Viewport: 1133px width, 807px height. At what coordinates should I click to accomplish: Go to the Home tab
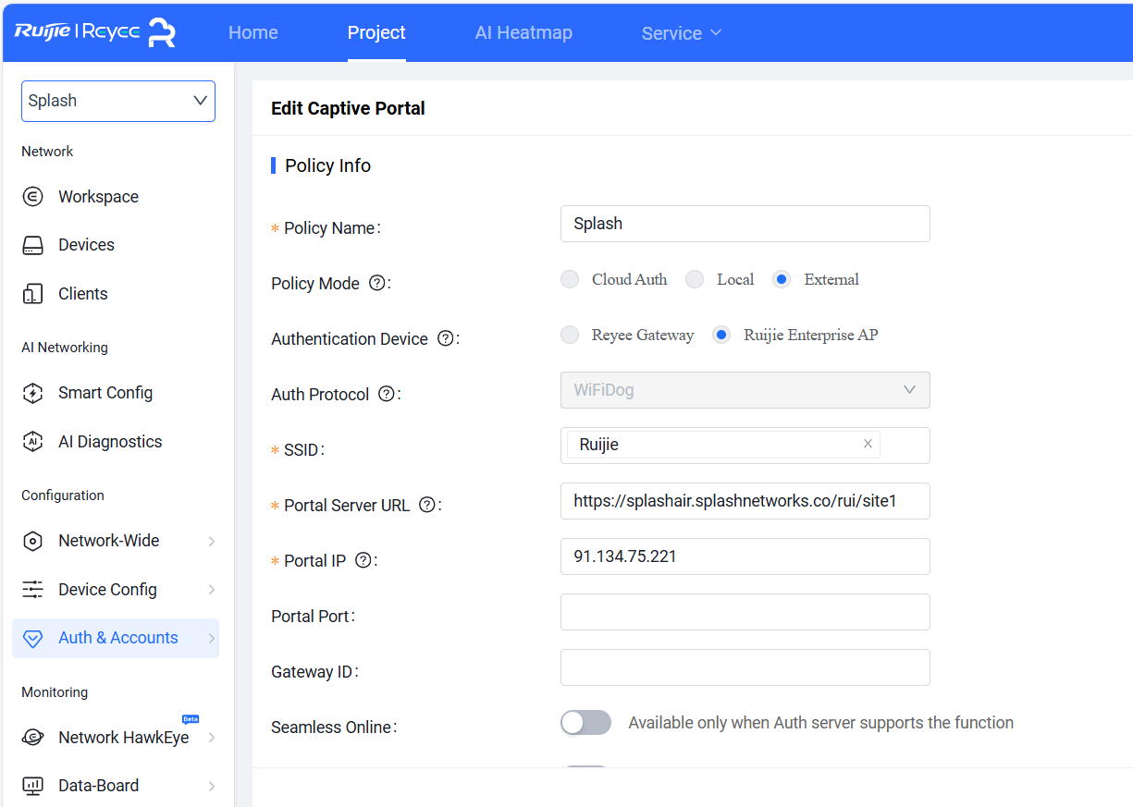click(x=253, y=32)
